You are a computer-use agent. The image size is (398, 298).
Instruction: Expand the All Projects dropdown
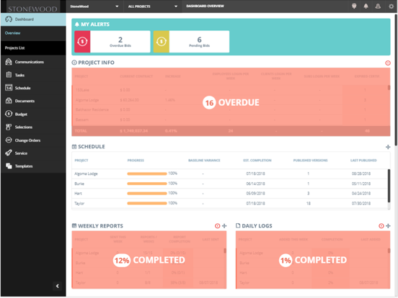153,6
